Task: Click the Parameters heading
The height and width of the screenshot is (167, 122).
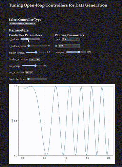Action: pyautogui.click(x=19, y=30)
